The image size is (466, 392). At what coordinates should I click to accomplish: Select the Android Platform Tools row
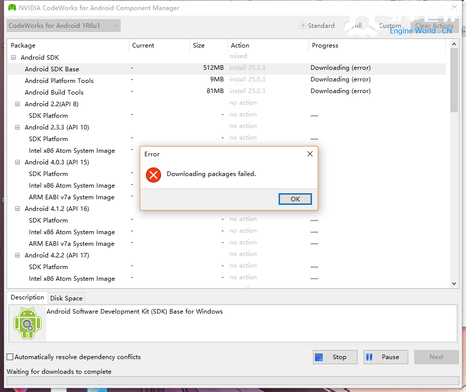[59, 81]
